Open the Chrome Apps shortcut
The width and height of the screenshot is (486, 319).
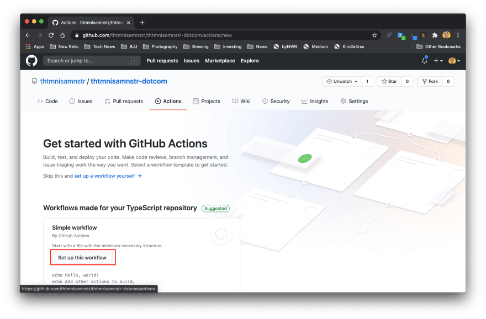(x=35, y=47)
